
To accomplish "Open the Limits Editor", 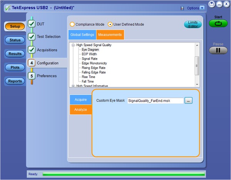I will [192, 25].
